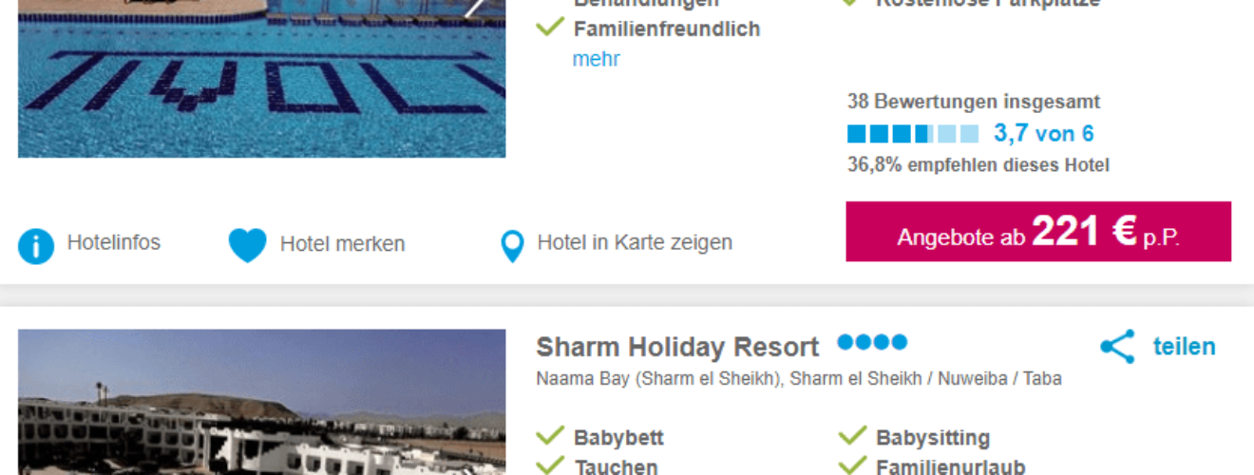Open Sharm Holiday Resort hotel title
This screenshot has height=475, width=1254.
(x=677, y=347)
